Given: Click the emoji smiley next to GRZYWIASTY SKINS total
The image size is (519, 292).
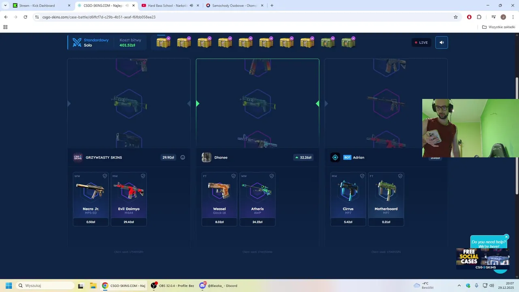Looking at the screenshot, I should coord(183,157).
